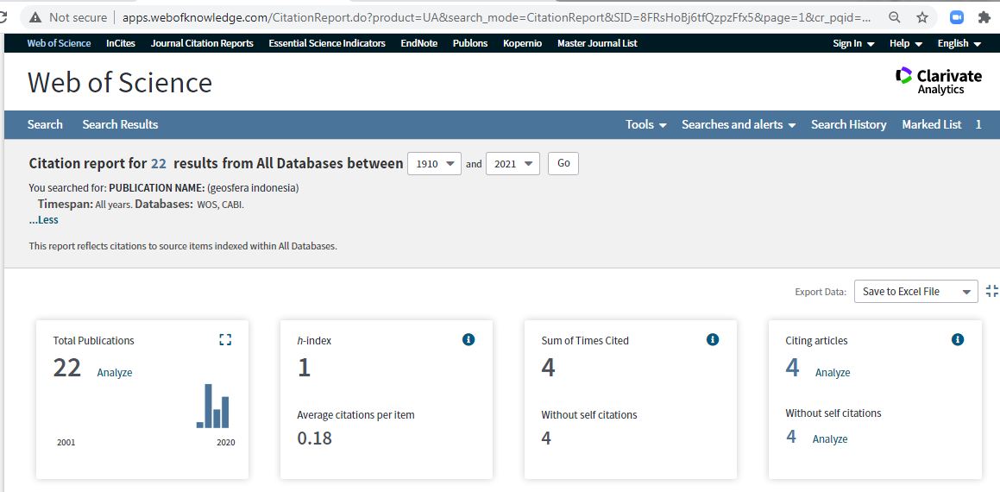1000x492 pixels.
Task: Expand the Help menu
Action: tap(906, 43)
